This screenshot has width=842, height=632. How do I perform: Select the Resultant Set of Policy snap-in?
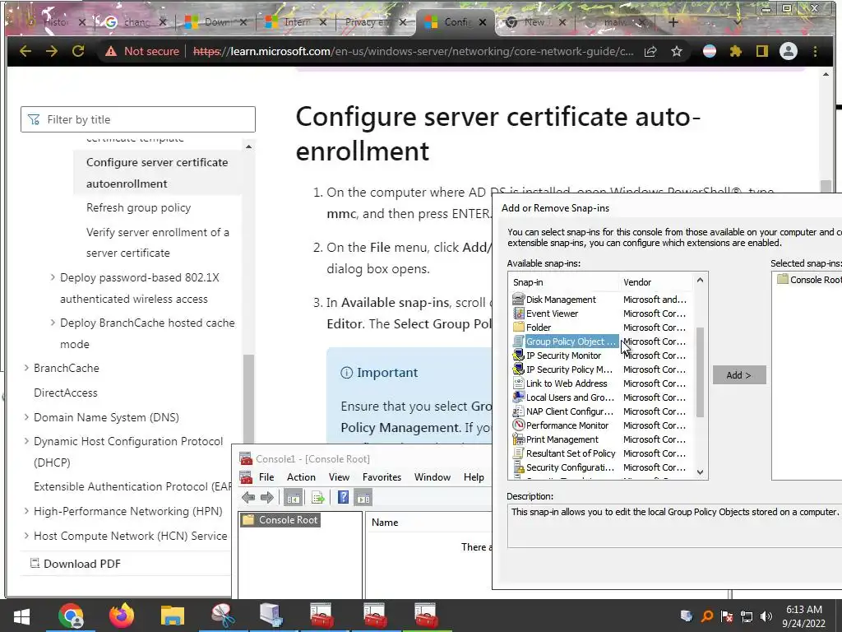[571, 453]
